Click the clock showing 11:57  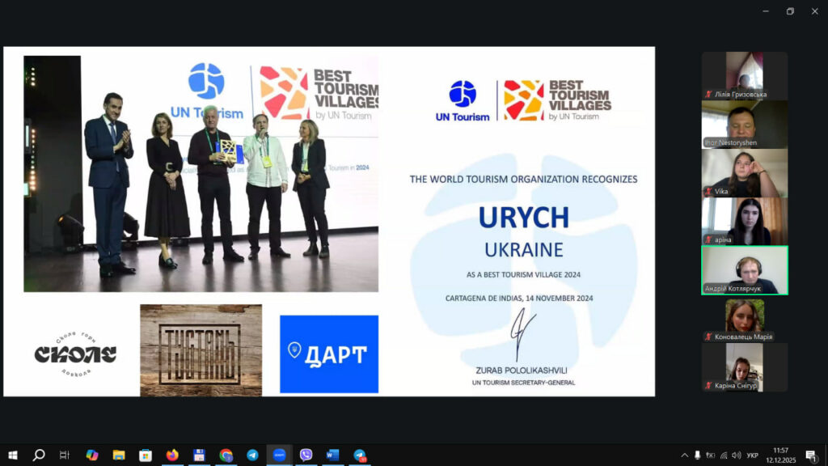[780, 455]
